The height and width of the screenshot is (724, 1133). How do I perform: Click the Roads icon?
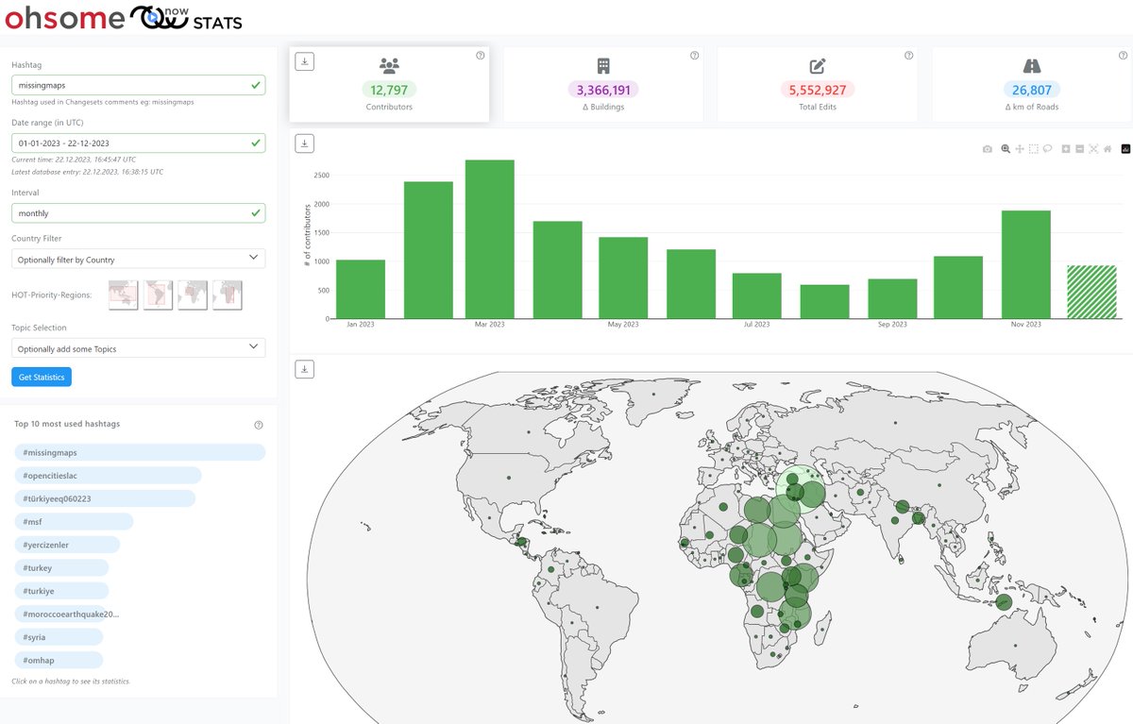1032,66
